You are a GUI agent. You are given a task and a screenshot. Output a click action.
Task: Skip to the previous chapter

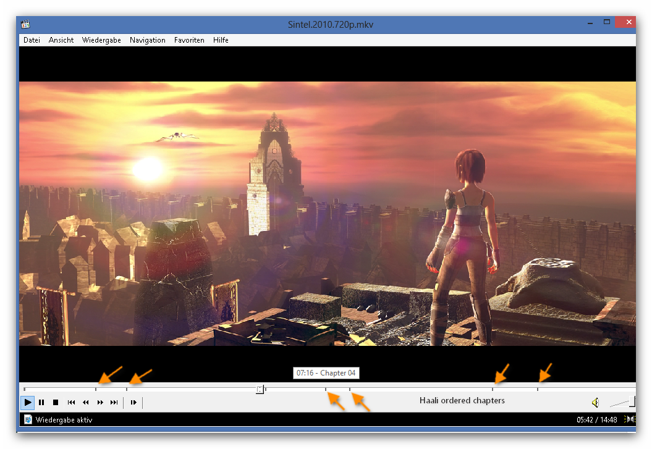pyautogui.click(x=71, y=403)
